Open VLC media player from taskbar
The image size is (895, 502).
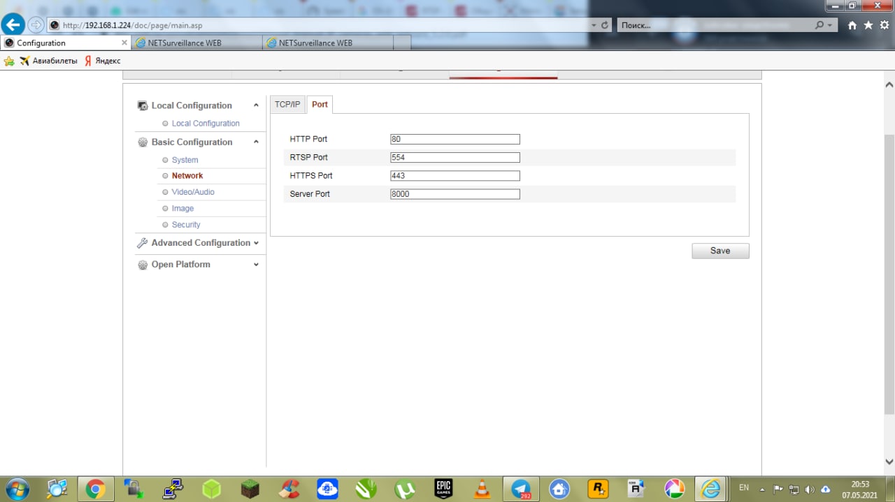click(482, 489)
